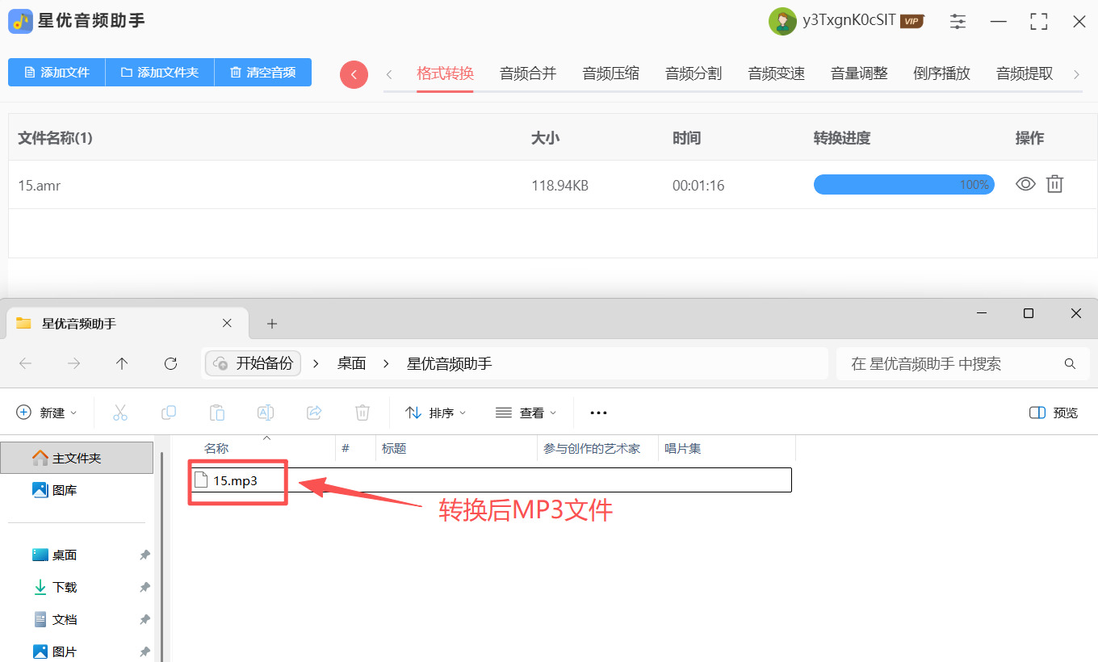Select the 15.mp3 file in Explorer

point(492,480)
